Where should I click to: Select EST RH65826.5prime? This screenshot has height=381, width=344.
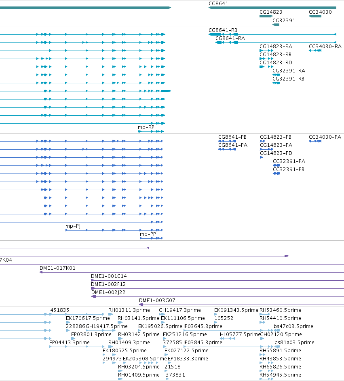tap(280, 367)
